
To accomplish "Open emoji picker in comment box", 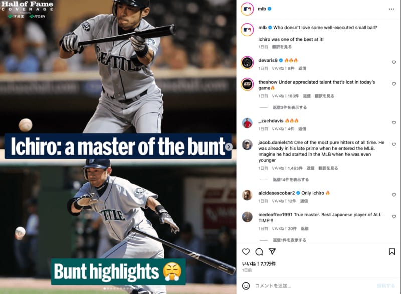I will [x=246, y=286].
